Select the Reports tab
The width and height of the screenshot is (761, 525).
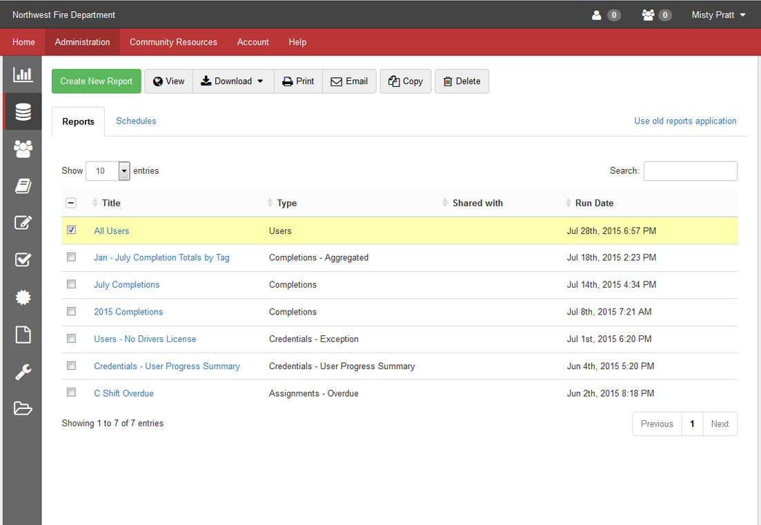coord(78,122)
